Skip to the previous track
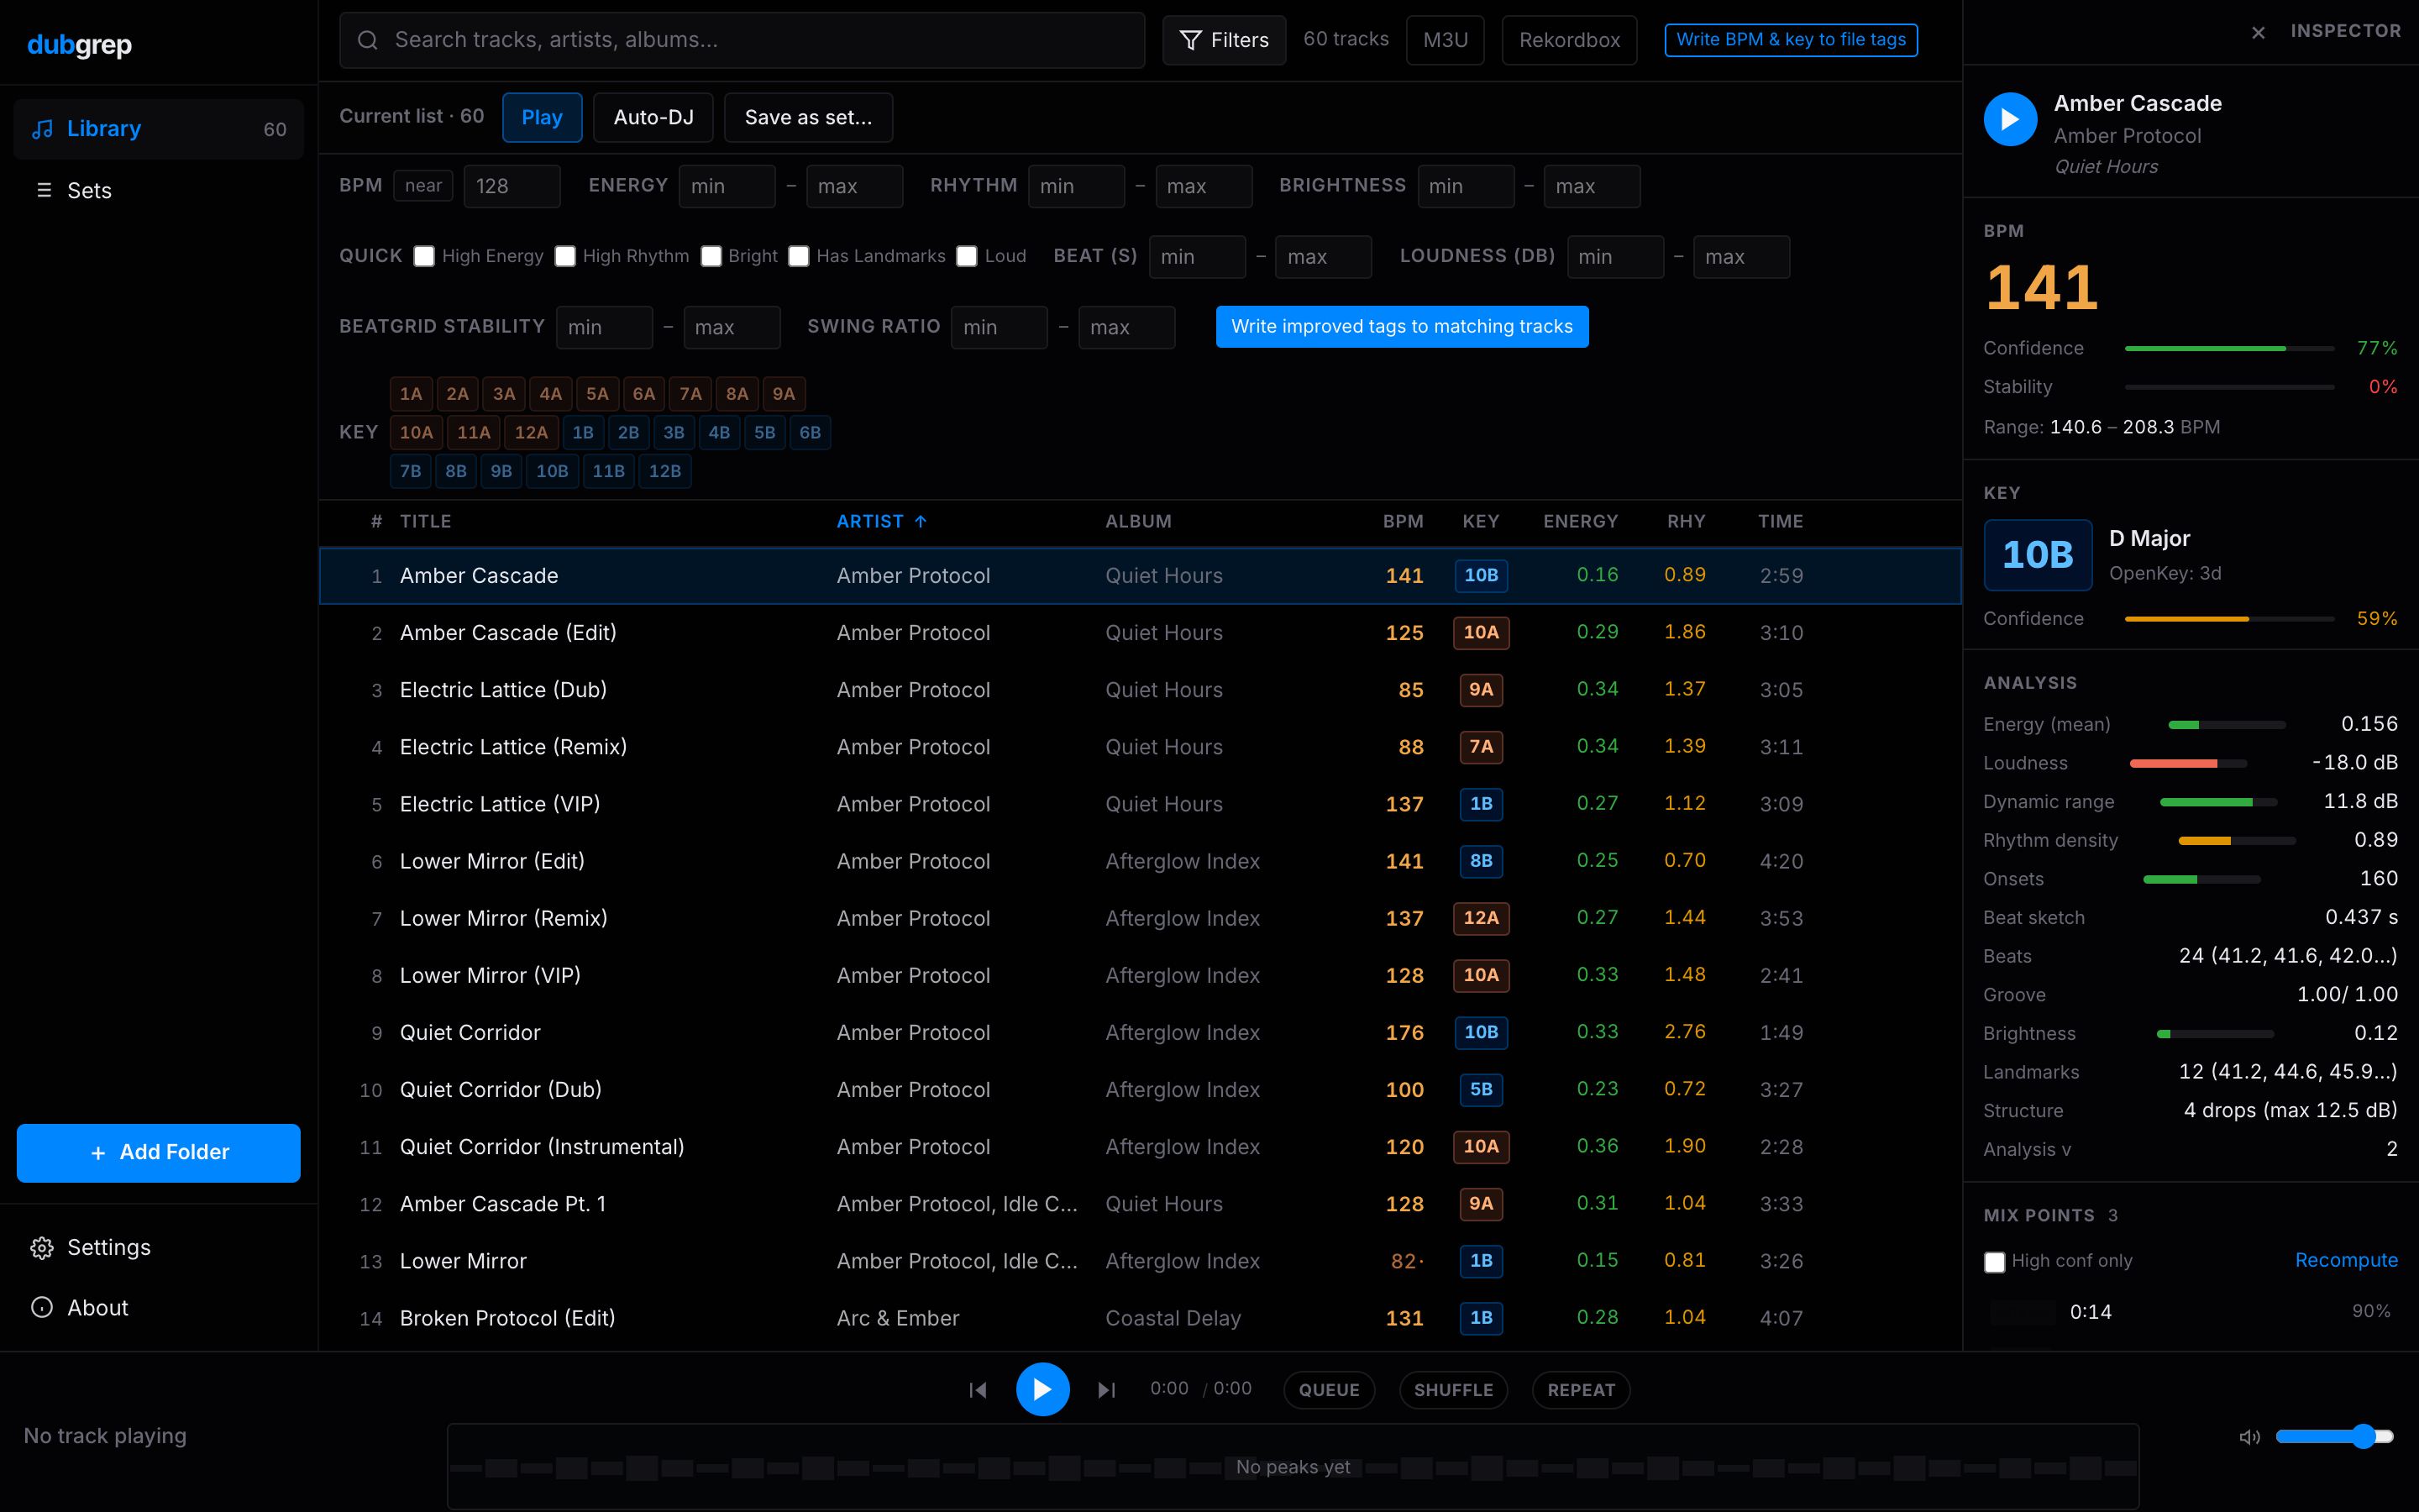 [x=978, y=1390]
